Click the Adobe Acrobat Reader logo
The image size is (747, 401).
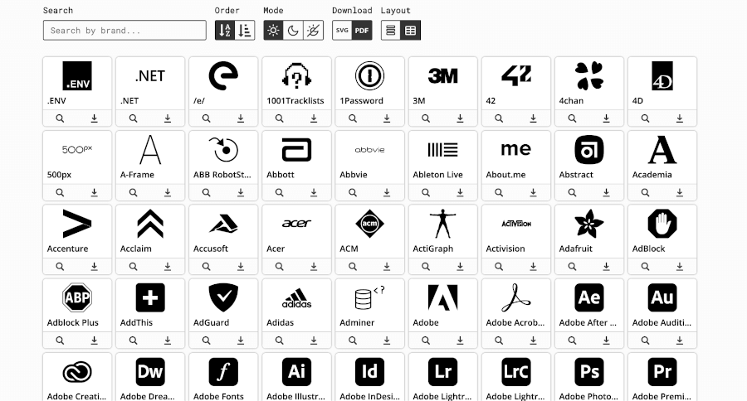516,297
